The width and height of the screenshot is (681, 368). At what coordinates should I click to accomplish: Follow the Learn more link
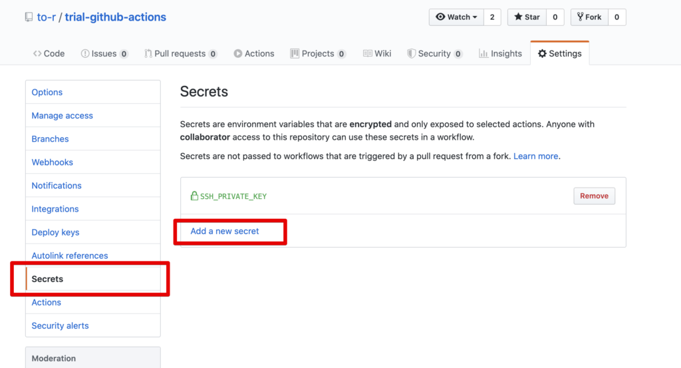coord(536,156)
